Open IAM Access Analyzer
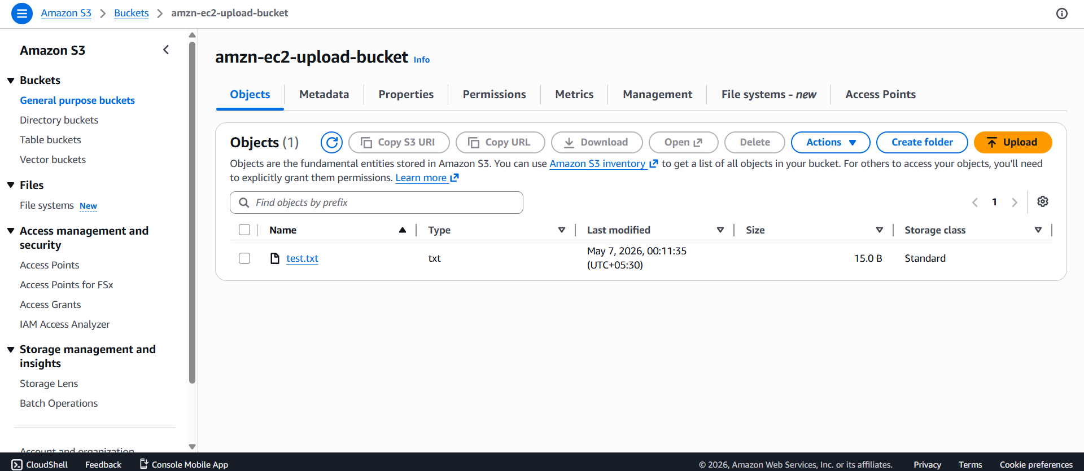The width and height of the screenshot is (1084, 471). (64, 324)
